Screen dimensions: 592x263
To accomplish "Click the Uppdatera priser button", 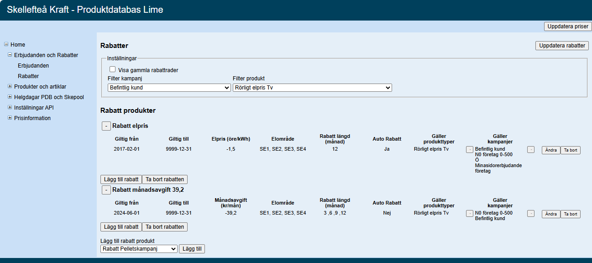I will click(568, 26).
